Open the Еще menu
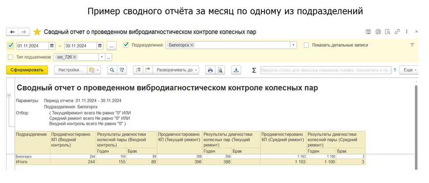429x183 pixels. coord(409,70)
